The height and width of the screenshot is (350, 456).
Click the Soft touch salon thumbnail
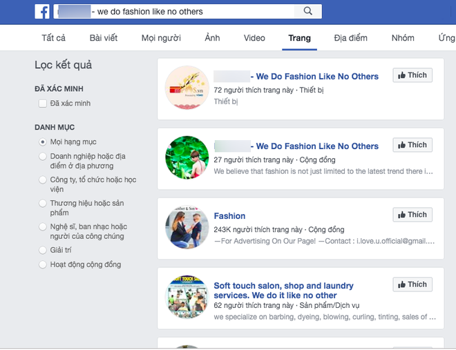187,297
